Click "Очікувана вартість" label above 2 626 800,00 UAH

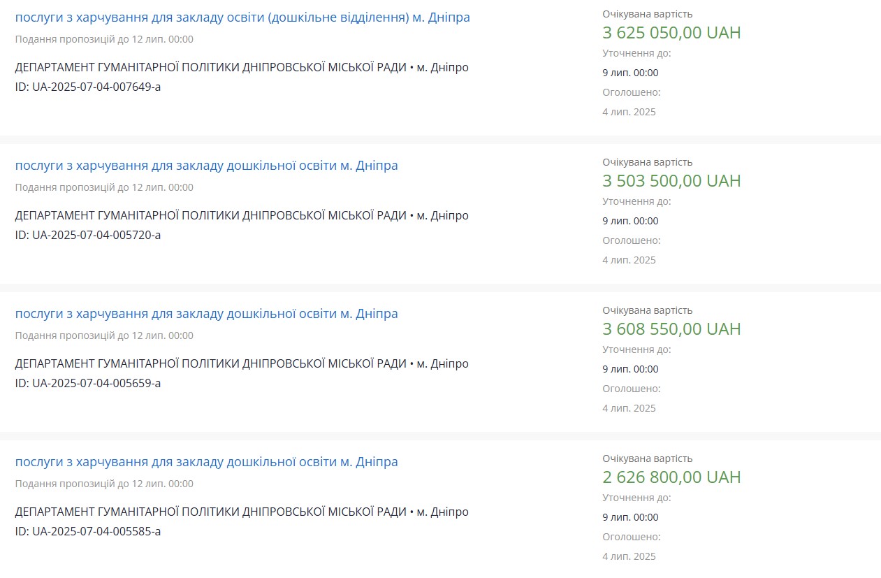647,458
